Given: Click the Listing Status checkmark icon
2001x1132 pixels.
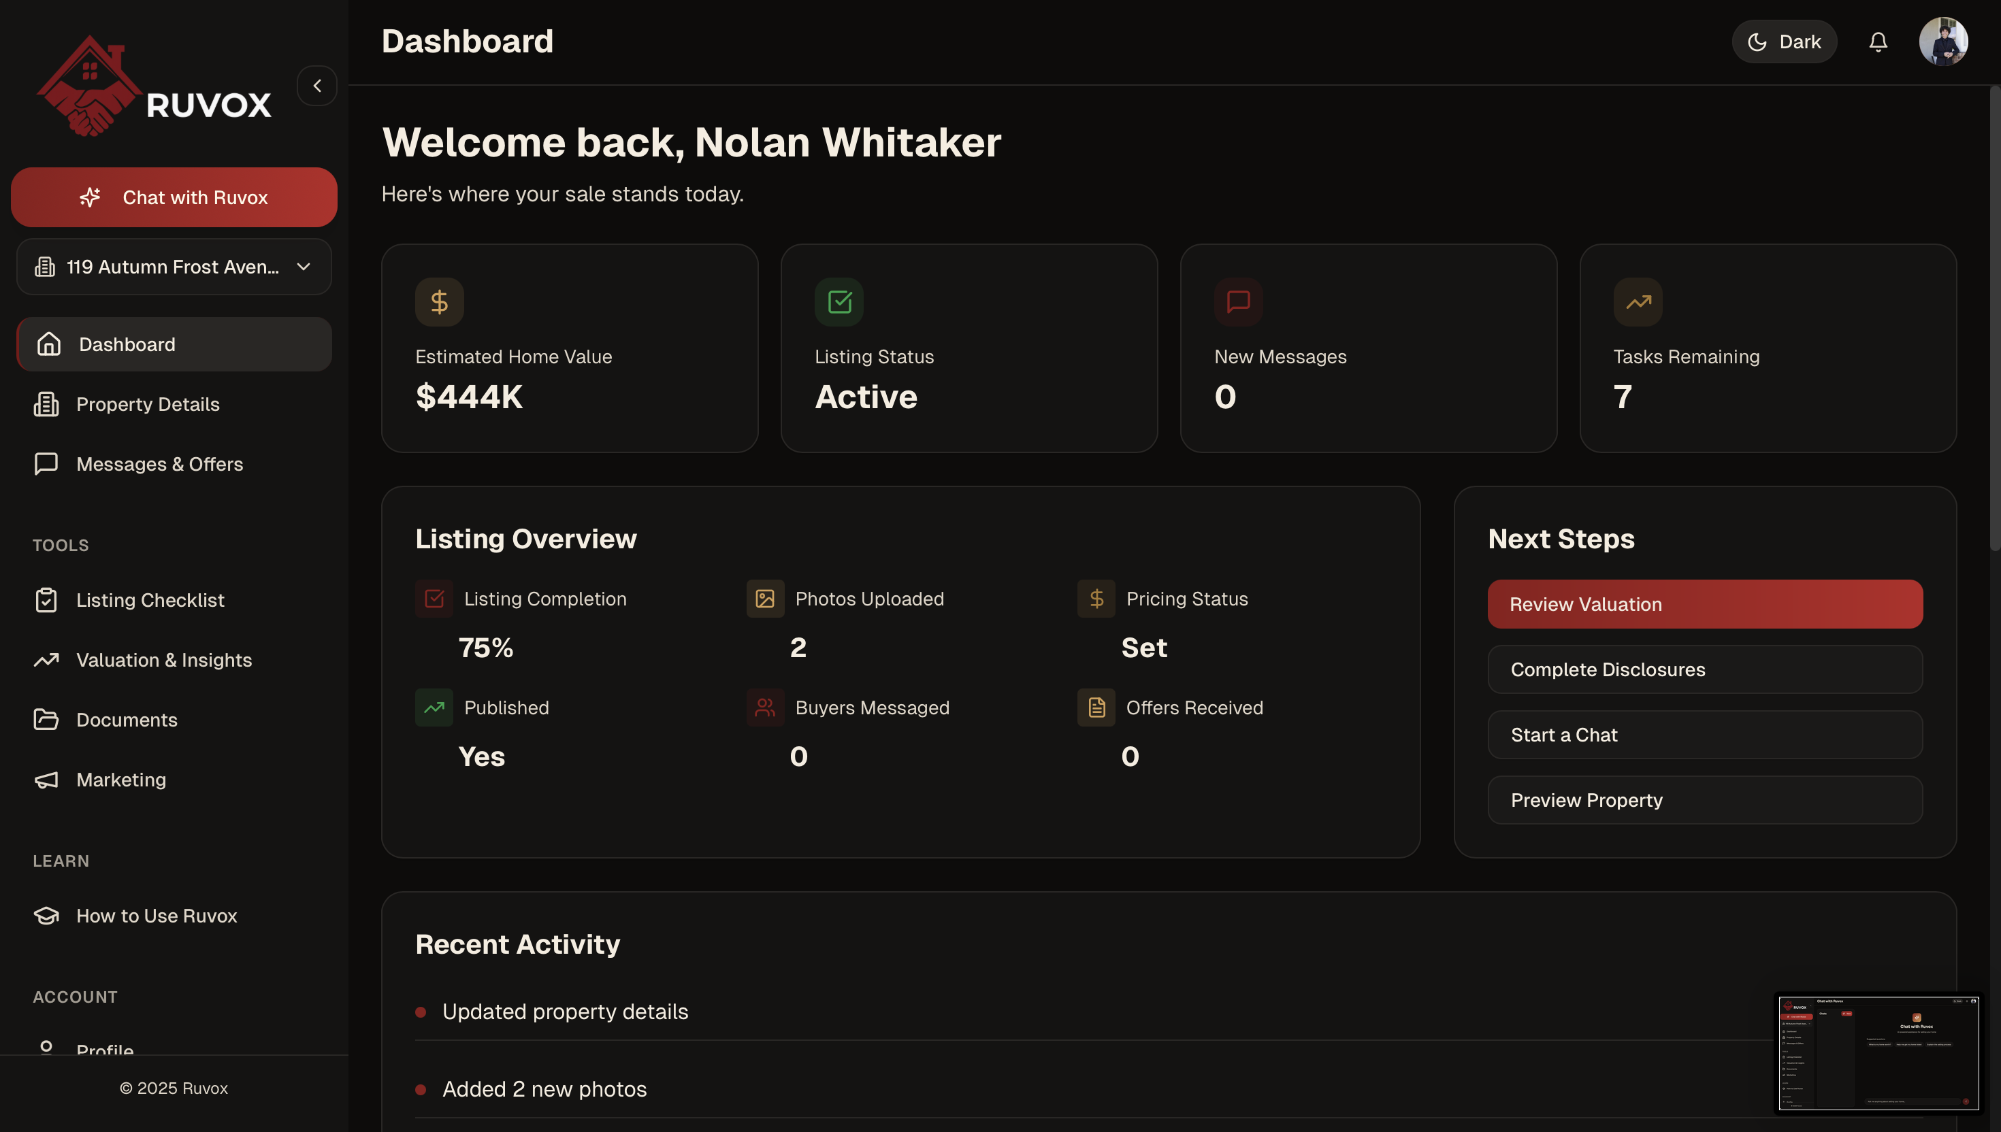Looking at the screenshot, I should point(839,301).
